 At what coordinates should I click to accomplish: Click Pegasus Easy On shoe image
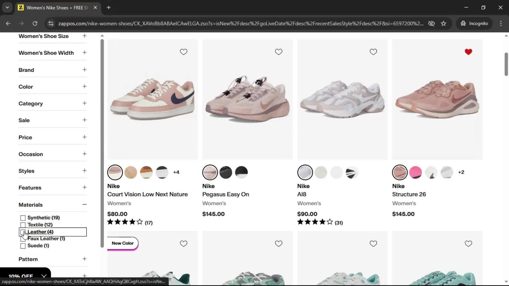click(247, 100)
